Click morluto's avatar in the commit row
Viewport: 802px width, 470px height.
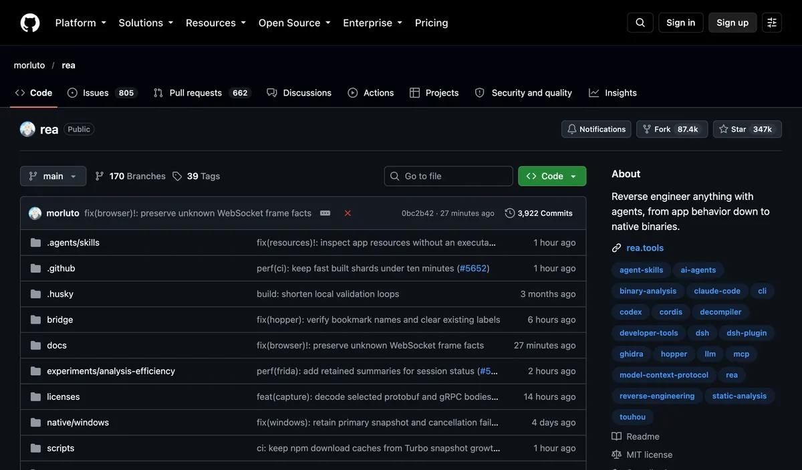[x=35, y=213]
